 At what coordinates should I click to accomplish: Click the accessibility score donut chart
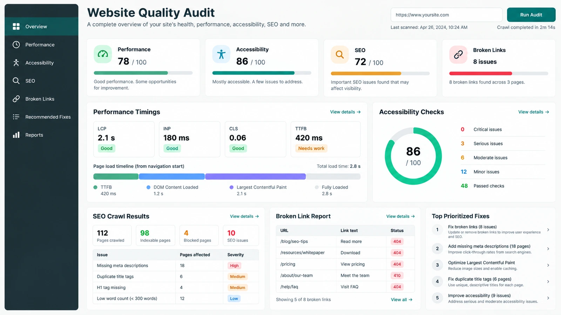click(413, 156)
